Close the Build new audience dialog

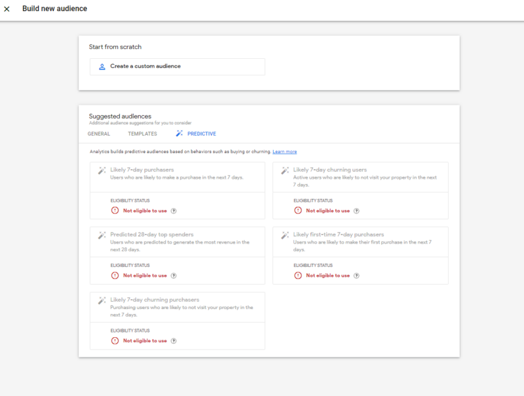tap(7, 9)
